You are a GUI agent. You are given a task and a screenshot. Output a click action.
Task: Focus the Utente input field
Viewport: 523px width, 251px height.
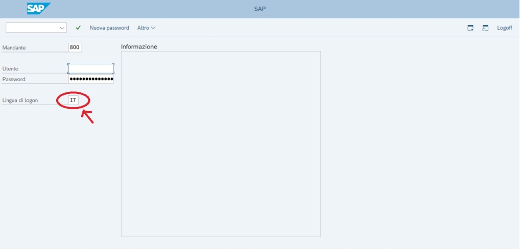(x=91, y=69)
